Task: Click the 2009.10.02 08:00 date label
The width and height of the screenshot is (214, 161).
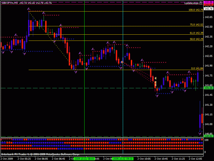Action: [x=84, y=159]
